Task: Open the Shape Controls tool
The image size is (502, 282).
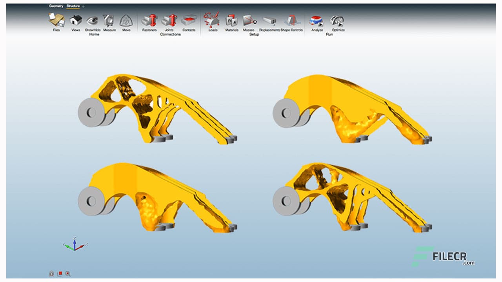Action: point(292,20)
